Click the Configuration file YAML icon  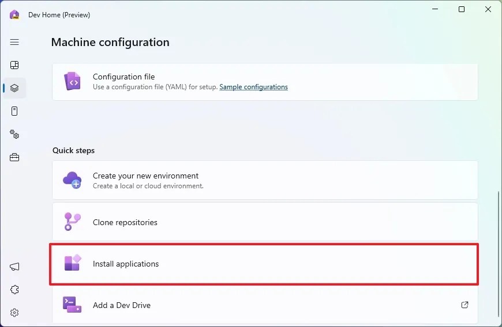click(72, 81)
